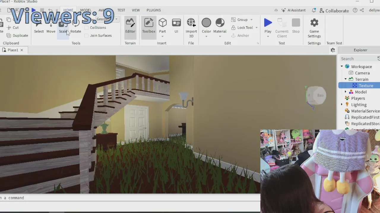Collapse the Workspace tree node

click(342, 67)
